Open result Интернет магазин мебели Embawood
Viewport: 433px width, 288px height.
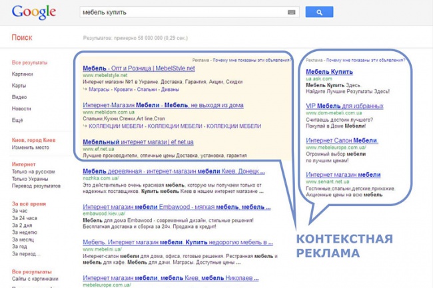tap(177, 207)
